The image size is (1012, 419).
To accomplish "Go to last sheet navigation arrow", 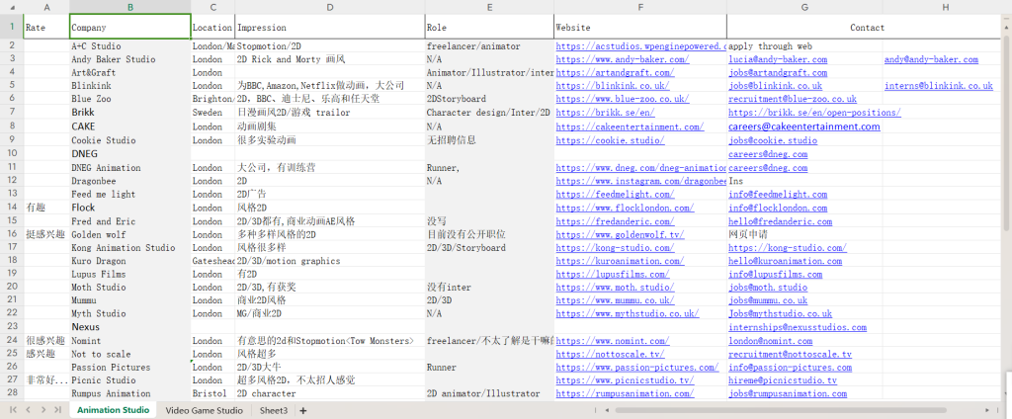I will coord(58,410).
